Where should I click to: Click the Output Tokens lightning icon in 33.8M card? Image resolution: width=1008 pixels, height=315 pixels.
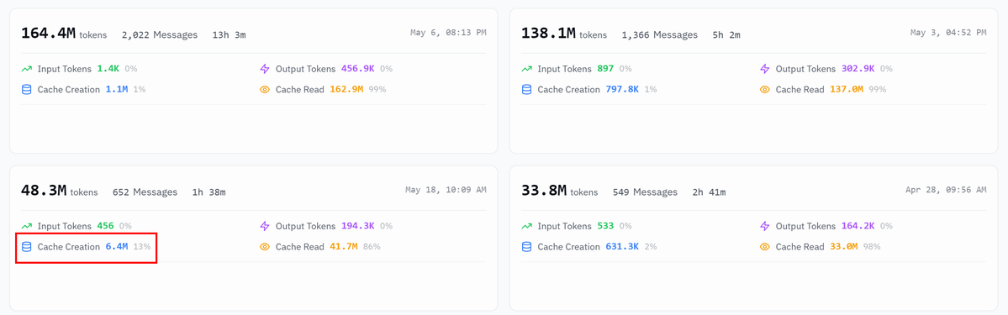coord(765,226)
